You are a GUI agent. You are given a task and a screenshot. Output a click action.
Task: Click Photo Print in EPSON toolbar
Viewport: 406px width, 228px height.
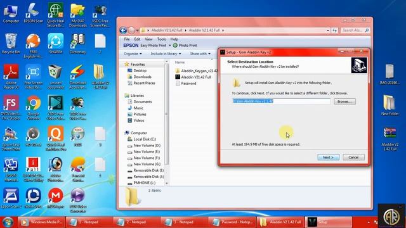pyautogui.click(x=185, y=46)
